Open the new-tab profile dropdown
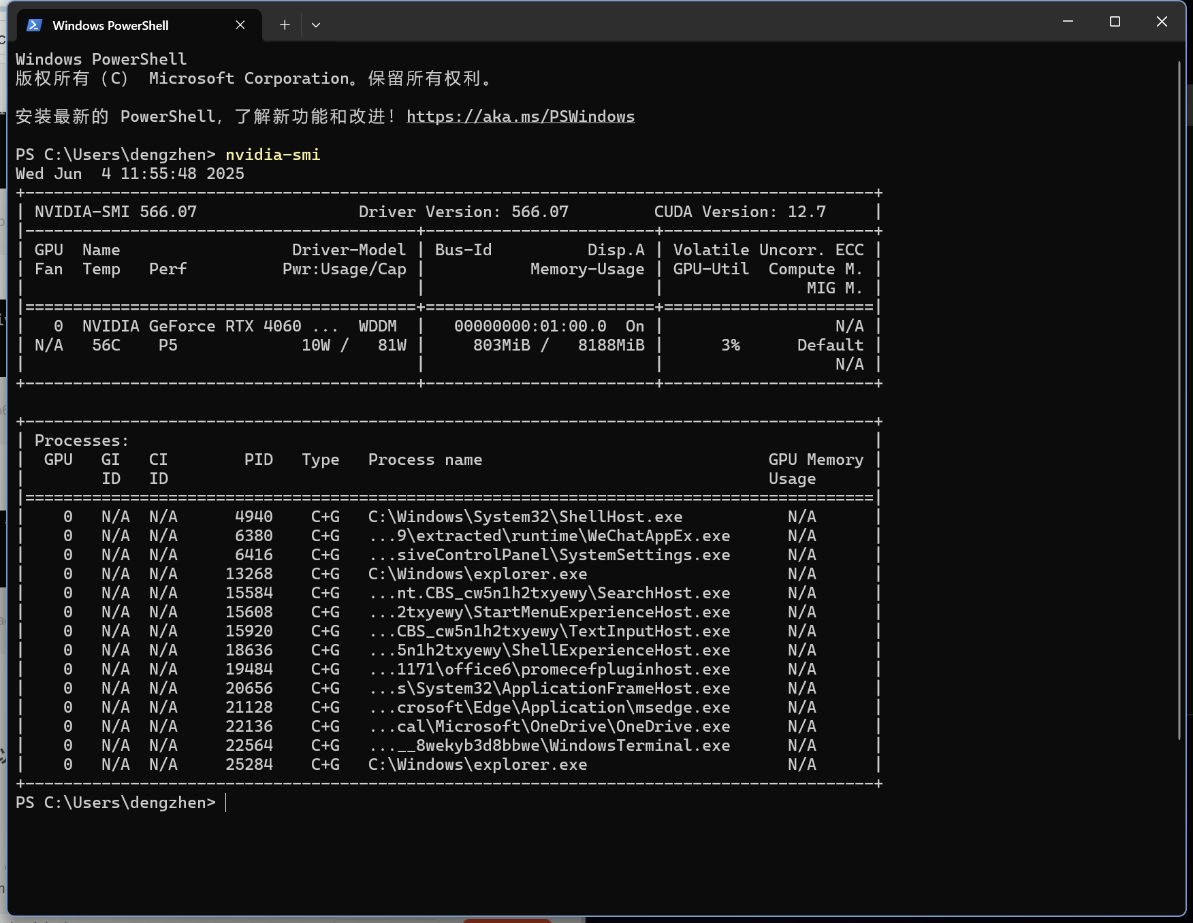Image resolution: width=1193 pixels, height=923 pixels. coord(316,25)
